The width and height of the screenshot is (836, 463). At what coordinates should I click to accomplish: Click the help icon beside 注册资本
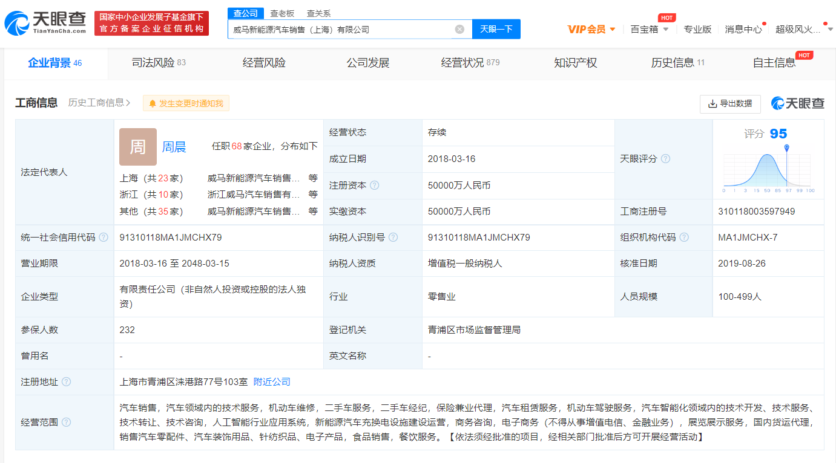(x=375, y=186)
